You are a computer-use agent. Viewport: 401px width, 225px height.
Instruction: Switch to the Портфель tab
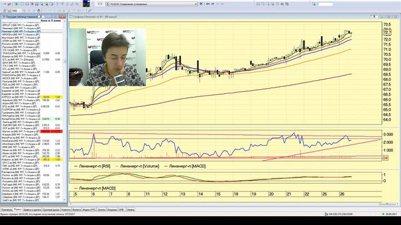6,210
